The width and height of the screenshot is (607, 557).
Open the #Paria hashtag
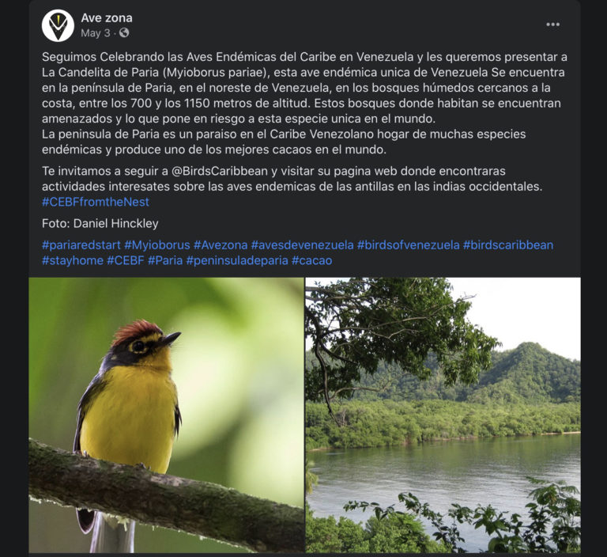pos(164,260)
